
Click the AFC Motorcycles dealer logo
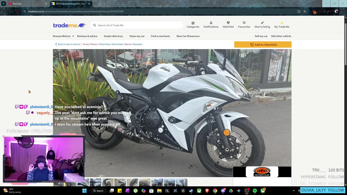point(262,172)
